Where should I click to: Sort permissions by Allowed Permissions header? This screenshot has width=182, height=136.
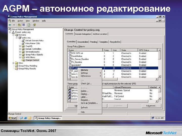(x=131, y=87)
